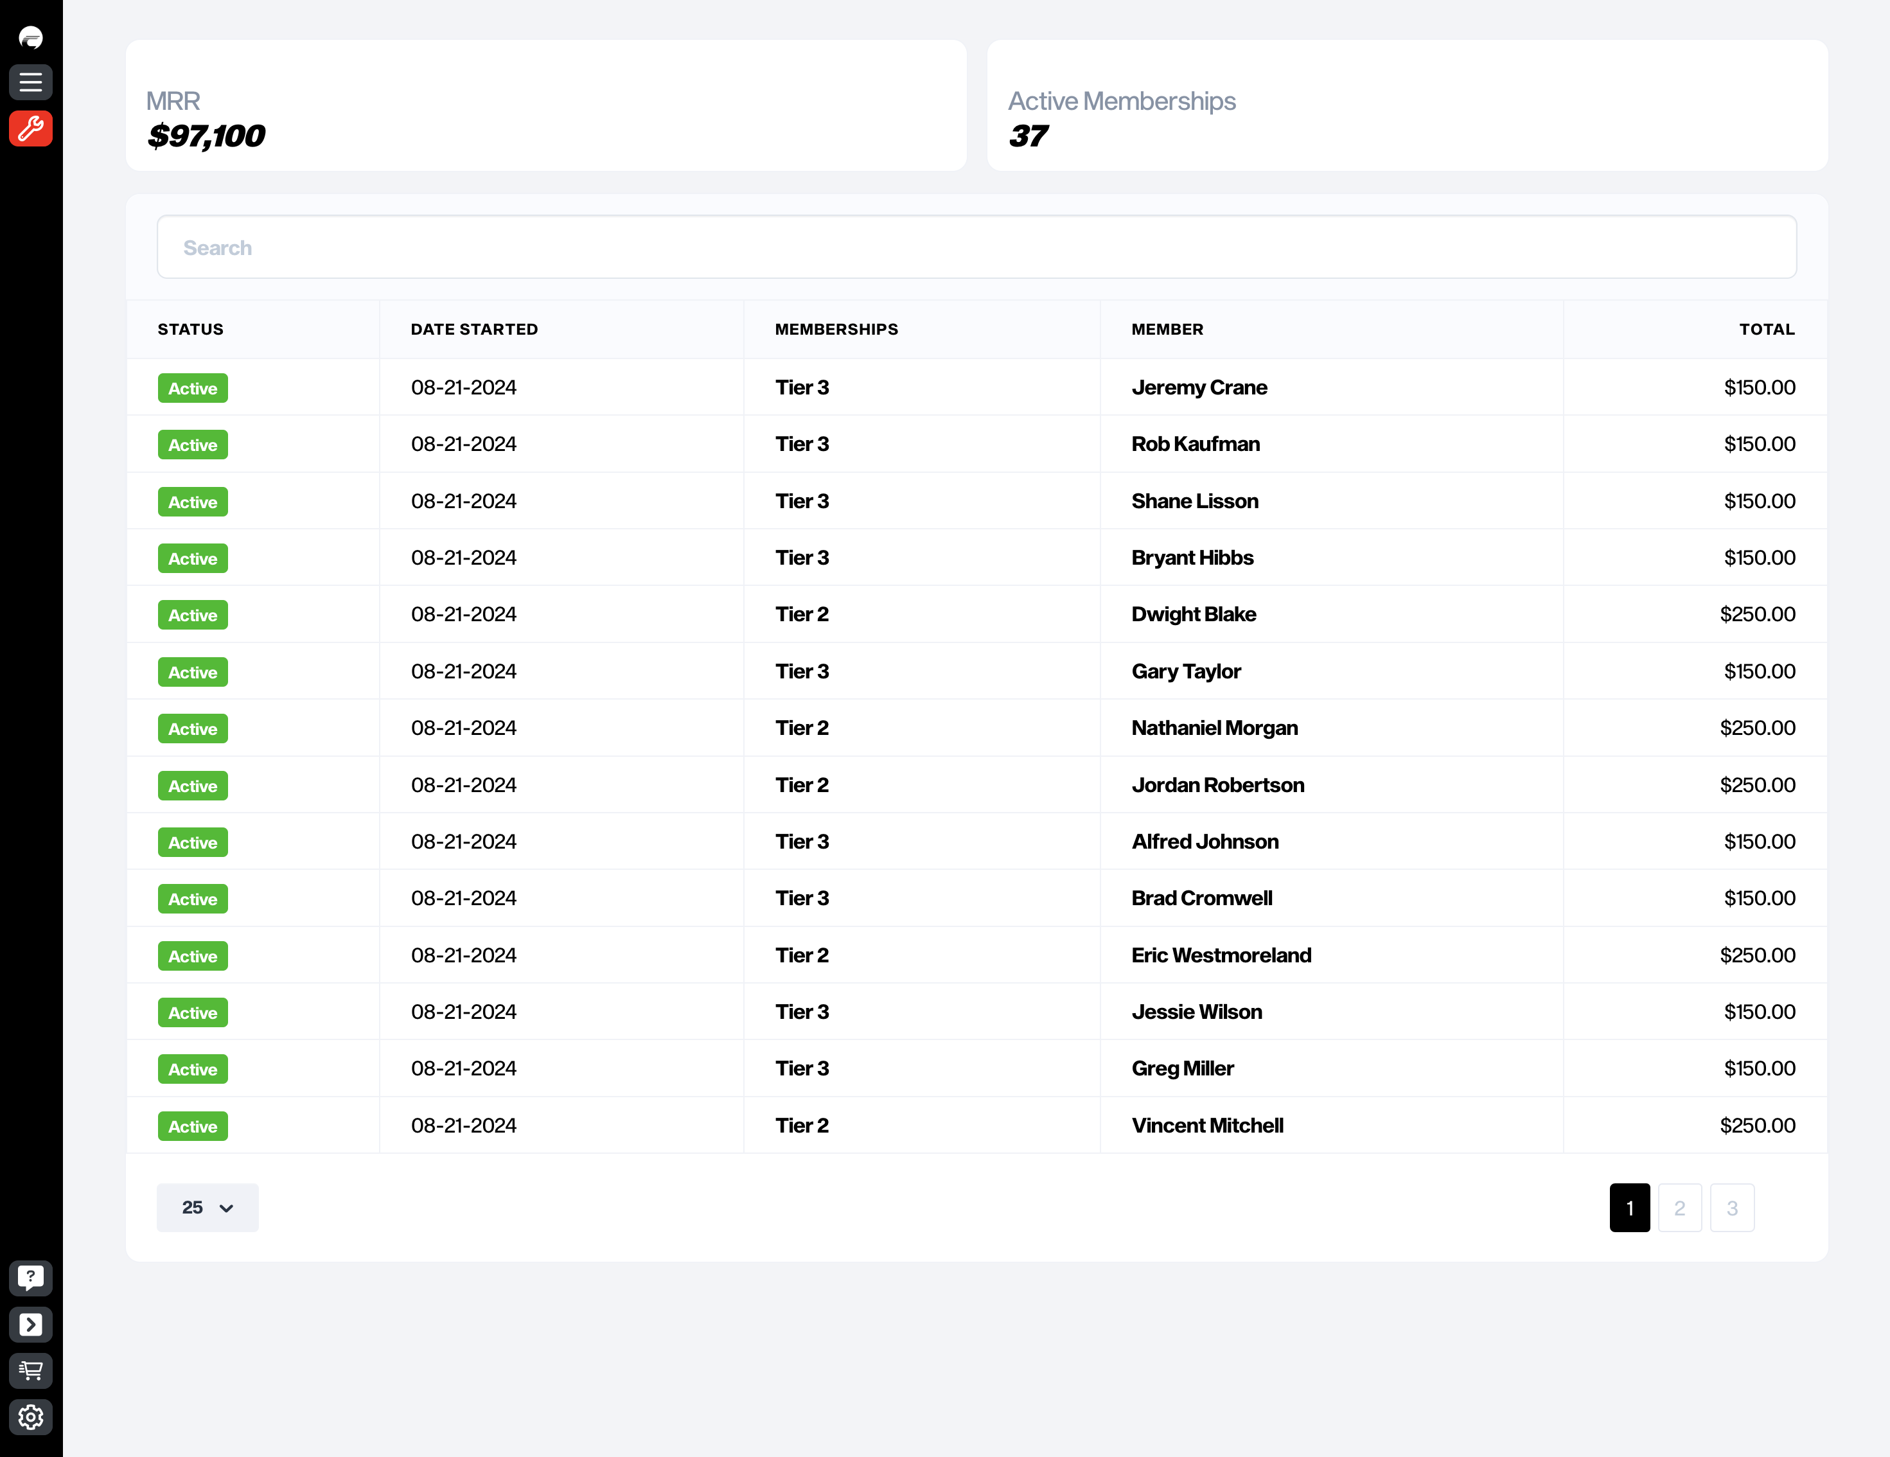Open the shopping cart icon

[x=30, y=1370]
